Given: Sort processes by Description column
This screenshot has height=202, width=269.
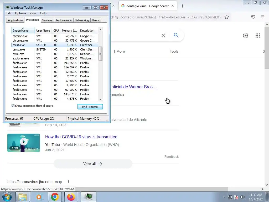Looking at the screenshot, I should (x=88, y=31).
